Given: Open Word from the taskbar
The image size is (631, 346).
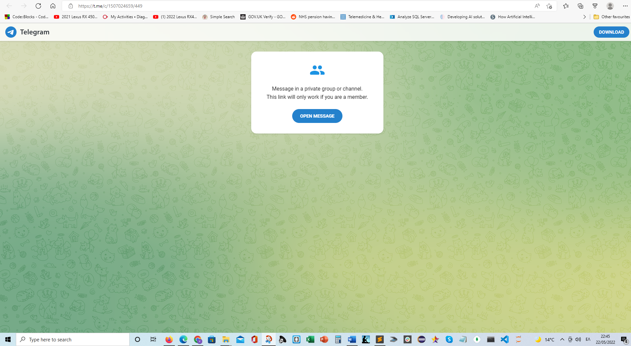Looking at the screenshot, I should click(352, 339).
